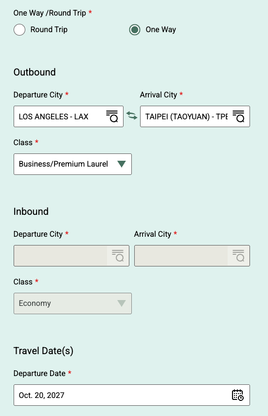Screen dimensions: 268x416
Task: Click the TAIPEI (TAOYUAN) - TPE arrival field
Action: pyautogui.click(x=195, y=116)
